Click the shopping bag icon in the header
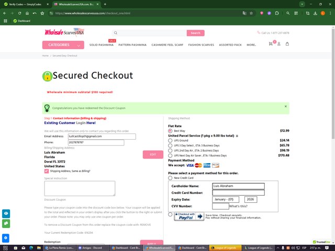Viewport: 335px width, 251px height. click(x=287, y=44)
